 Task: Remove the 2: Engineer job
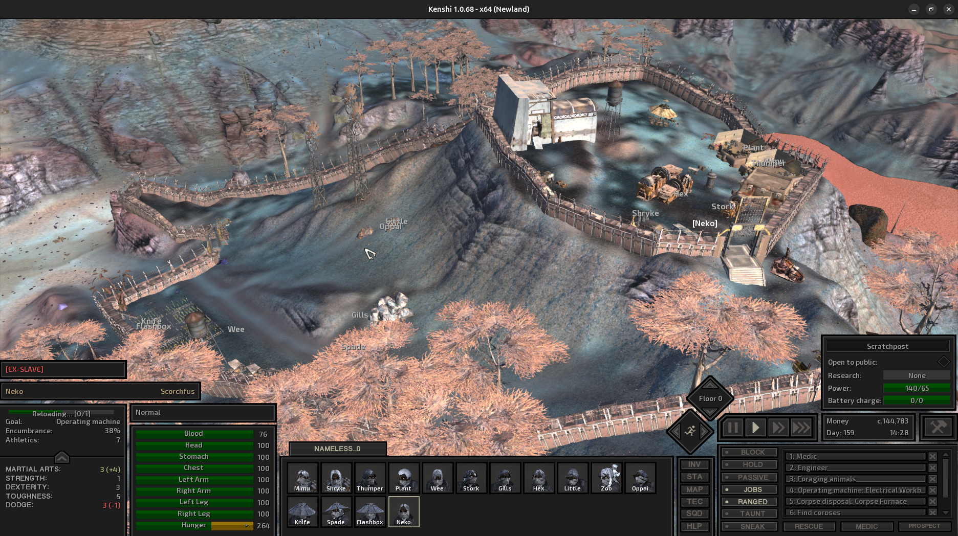click(x=932, y=467)
